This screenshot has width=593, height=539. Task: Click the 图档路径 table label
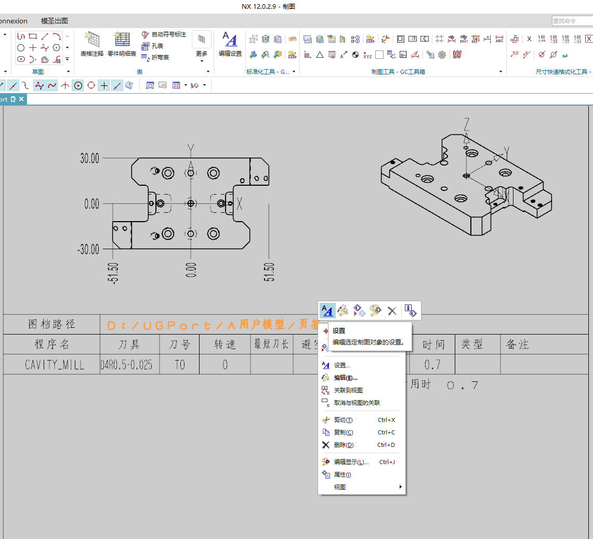coord(52,324)
